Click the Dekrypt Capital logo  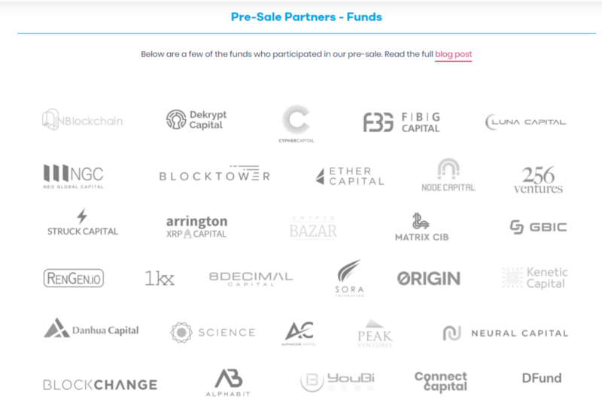pos(196,119)
